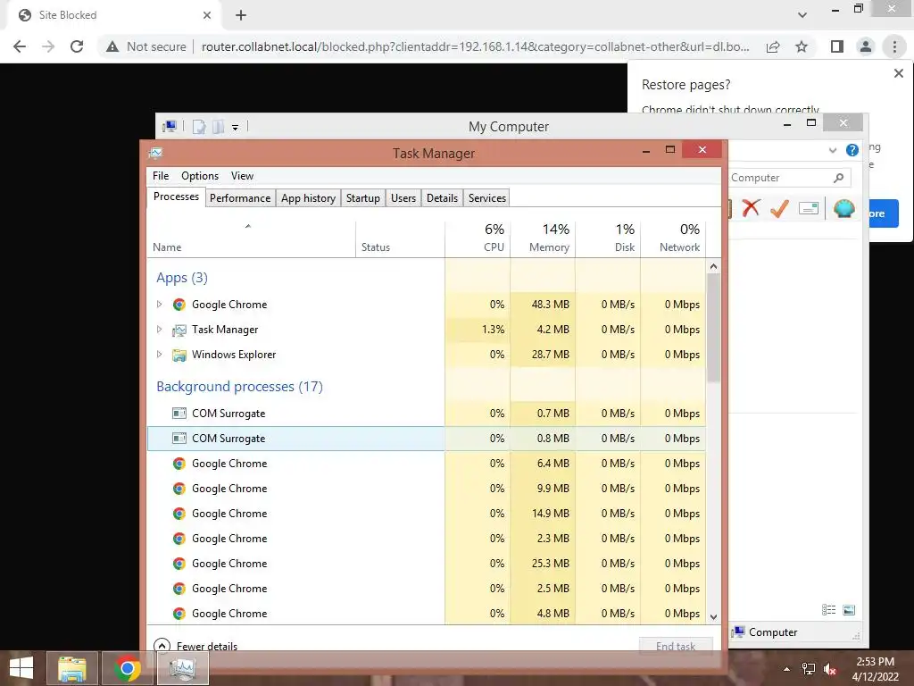The height and width of the screenshot is (686, 914).
Task: Open a new Chrome tab
Action: 241,15
